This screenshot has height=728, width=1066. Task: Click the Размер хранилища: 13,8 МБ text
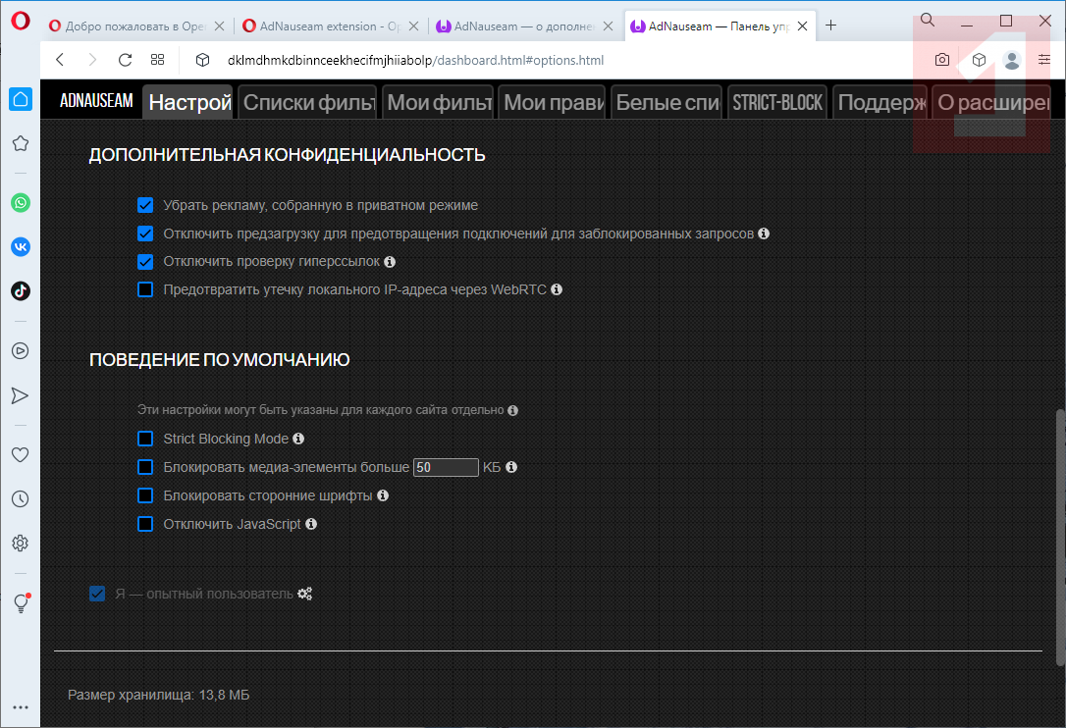click(x=158, y=695)
